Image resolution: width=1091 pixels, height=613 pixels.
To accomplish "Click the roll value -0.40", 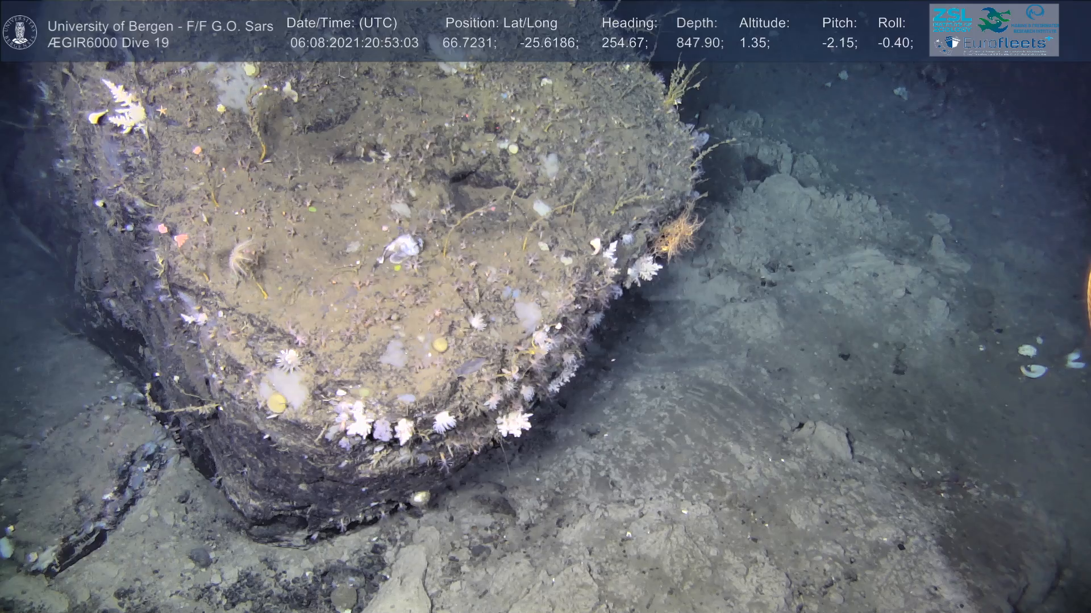I will [895, 43].
